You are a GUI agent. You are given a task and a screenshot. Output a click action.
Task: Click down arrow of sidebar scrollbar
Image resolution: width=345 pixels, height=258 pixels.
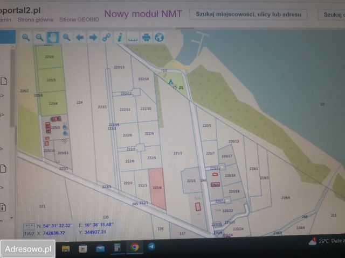coord(12,218)
